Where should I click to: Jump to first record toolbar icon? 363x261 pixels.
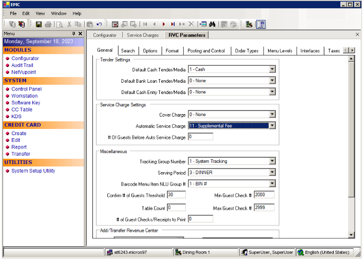[145, 24]
